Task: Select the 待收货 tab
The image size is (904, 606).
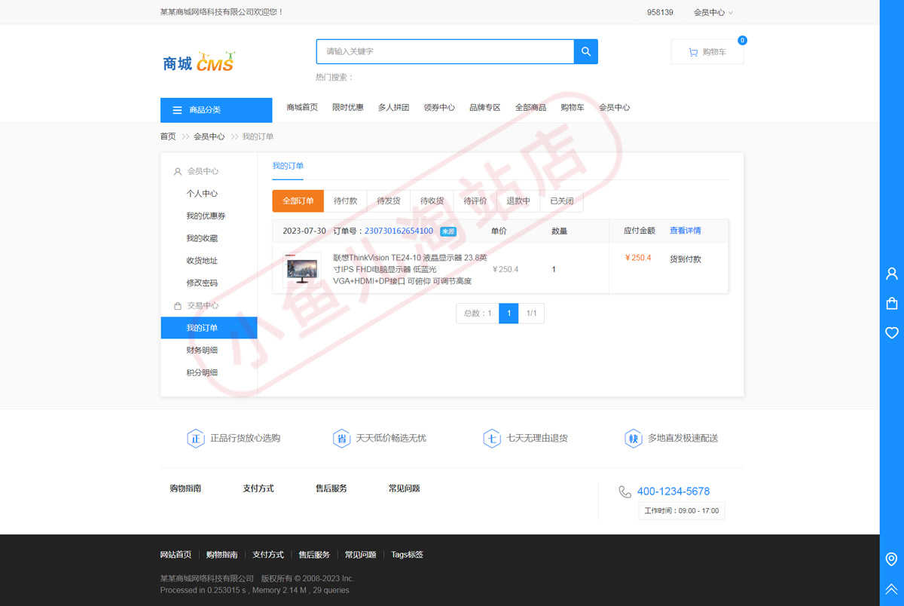Action: [432, 201]
